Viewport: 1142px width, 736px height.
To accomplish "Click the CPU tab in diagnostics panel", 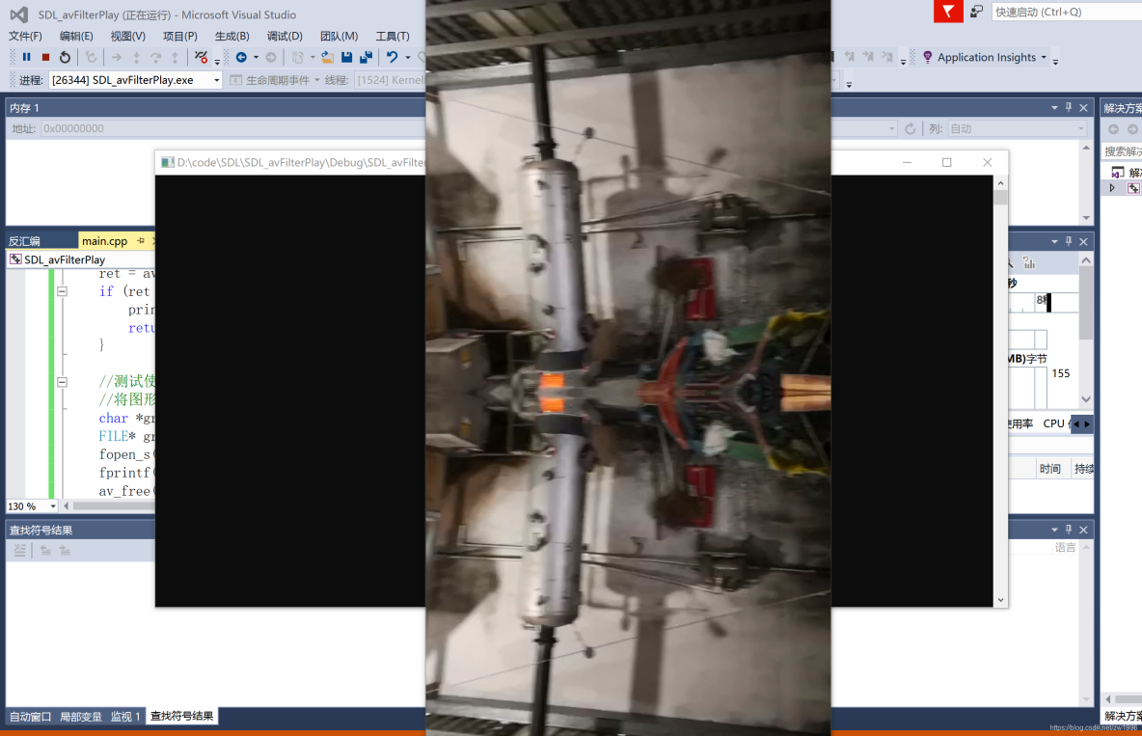I will pos(1054,423).
